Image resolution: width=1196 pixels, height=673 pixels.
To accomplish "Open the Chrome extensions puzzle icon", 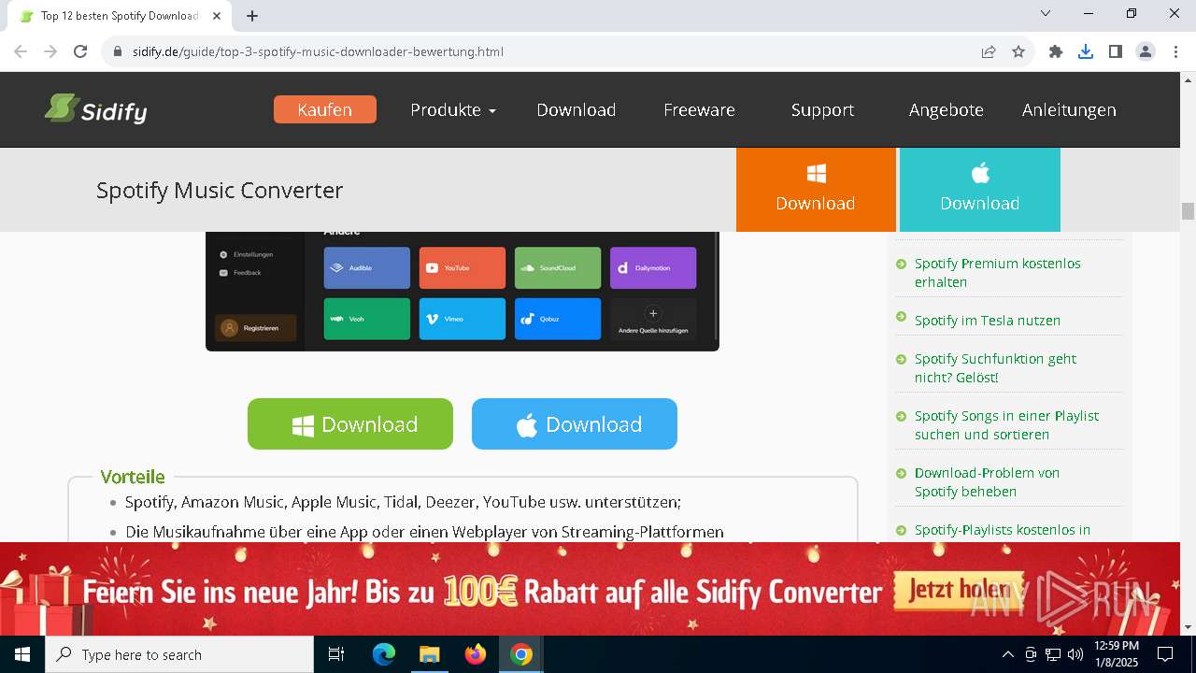I will [x=1056, y=51].
